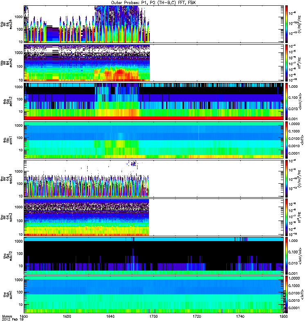This screenshot has height=328, width=307.
Task: Click the 1600 time axis label
Action: click(x=24, y=316)
